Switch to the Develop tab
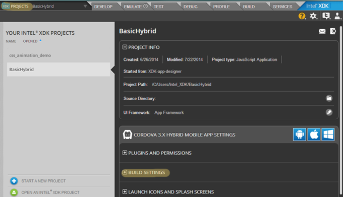343x197 pixels. [x=103, y=7]
